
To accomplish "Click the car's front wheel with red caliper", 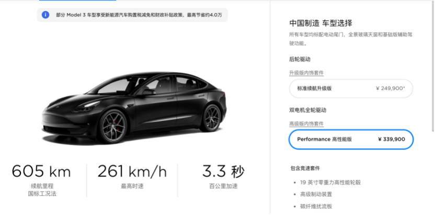I will [x=112, y=126].
